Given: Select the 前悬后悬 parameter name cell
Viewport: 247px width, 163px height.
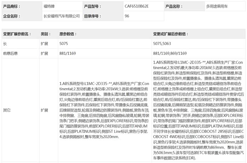Looking at the screenshot, I should tap(10, 53).
